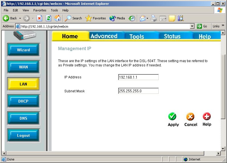Click the IE icon in title bar

[x=4, y=4]
